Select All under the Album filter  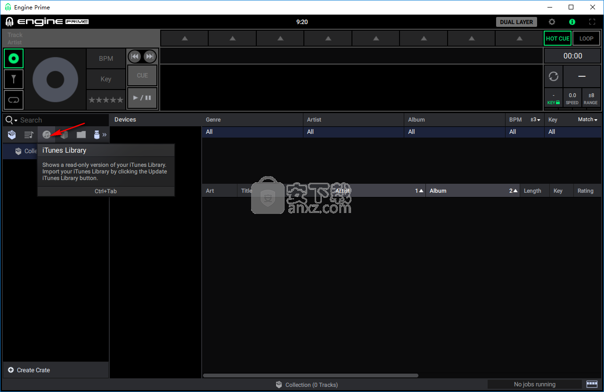(x=455, y=132)
